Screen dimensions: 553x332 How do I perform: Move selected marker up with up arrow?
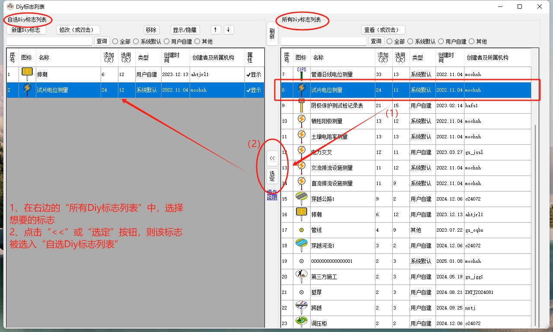pyautogui.click(x=216, y=30)
